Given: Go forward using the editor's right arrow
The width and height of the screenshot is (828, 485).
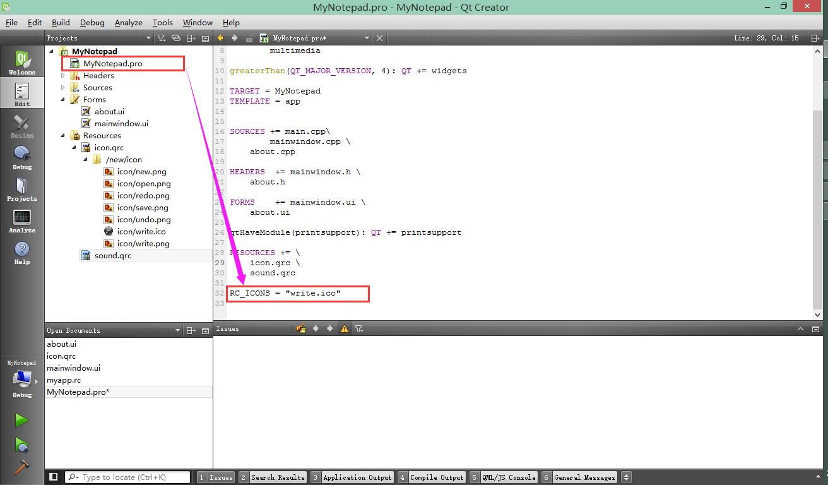Looking at the screenshot, I should [234, 38].
